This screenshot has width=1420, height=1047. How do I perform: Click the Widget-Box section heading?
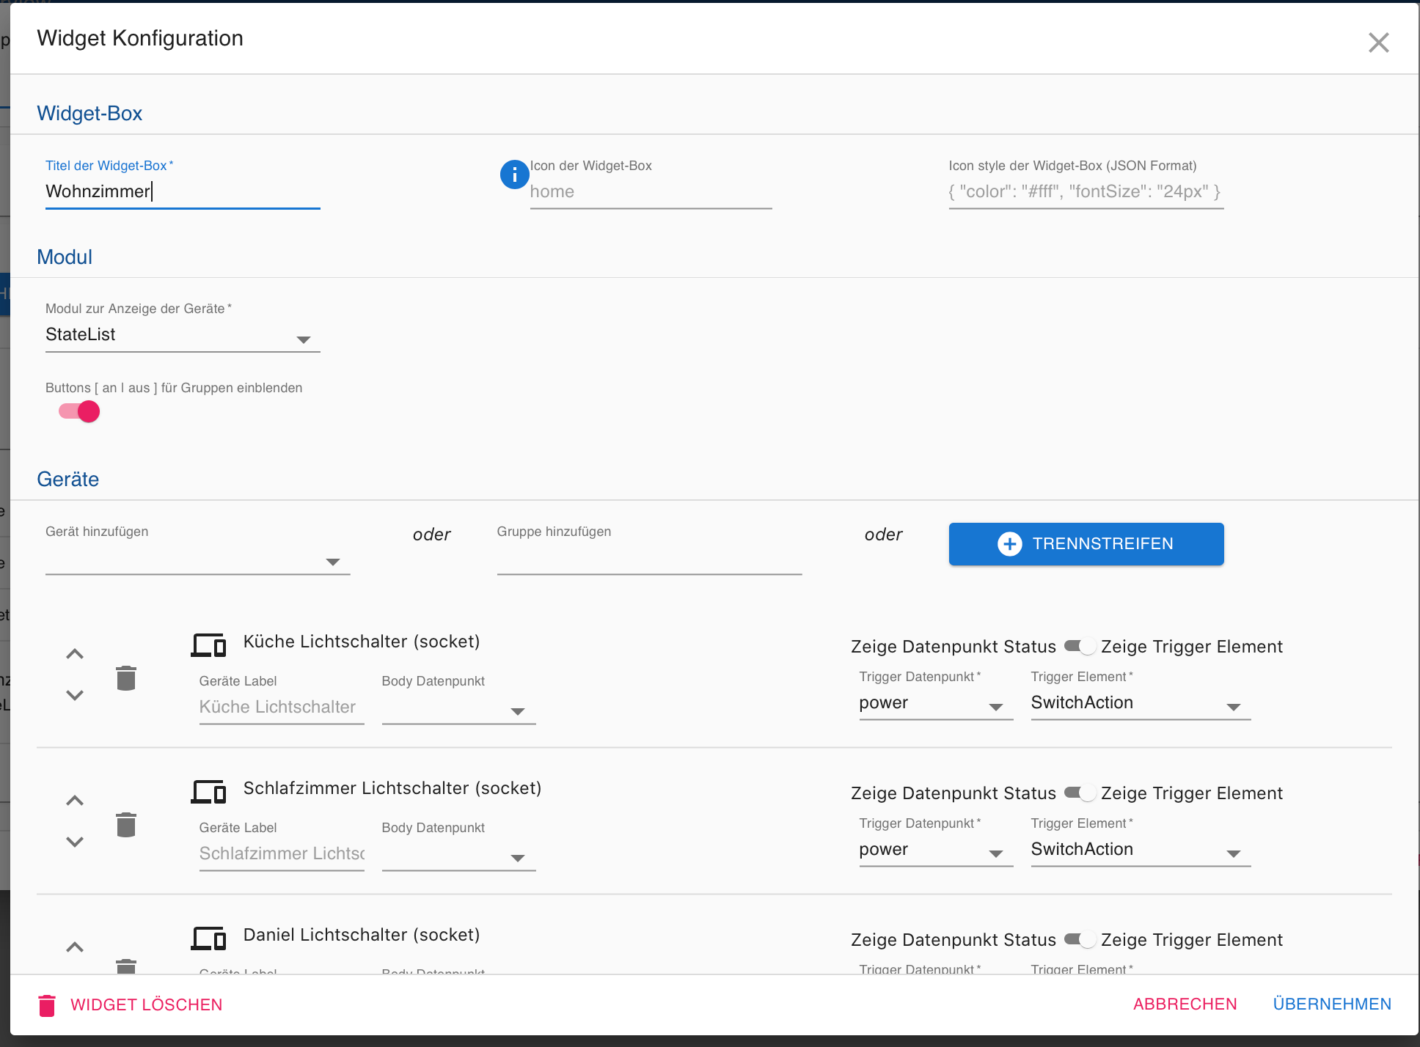click(89, 114)
